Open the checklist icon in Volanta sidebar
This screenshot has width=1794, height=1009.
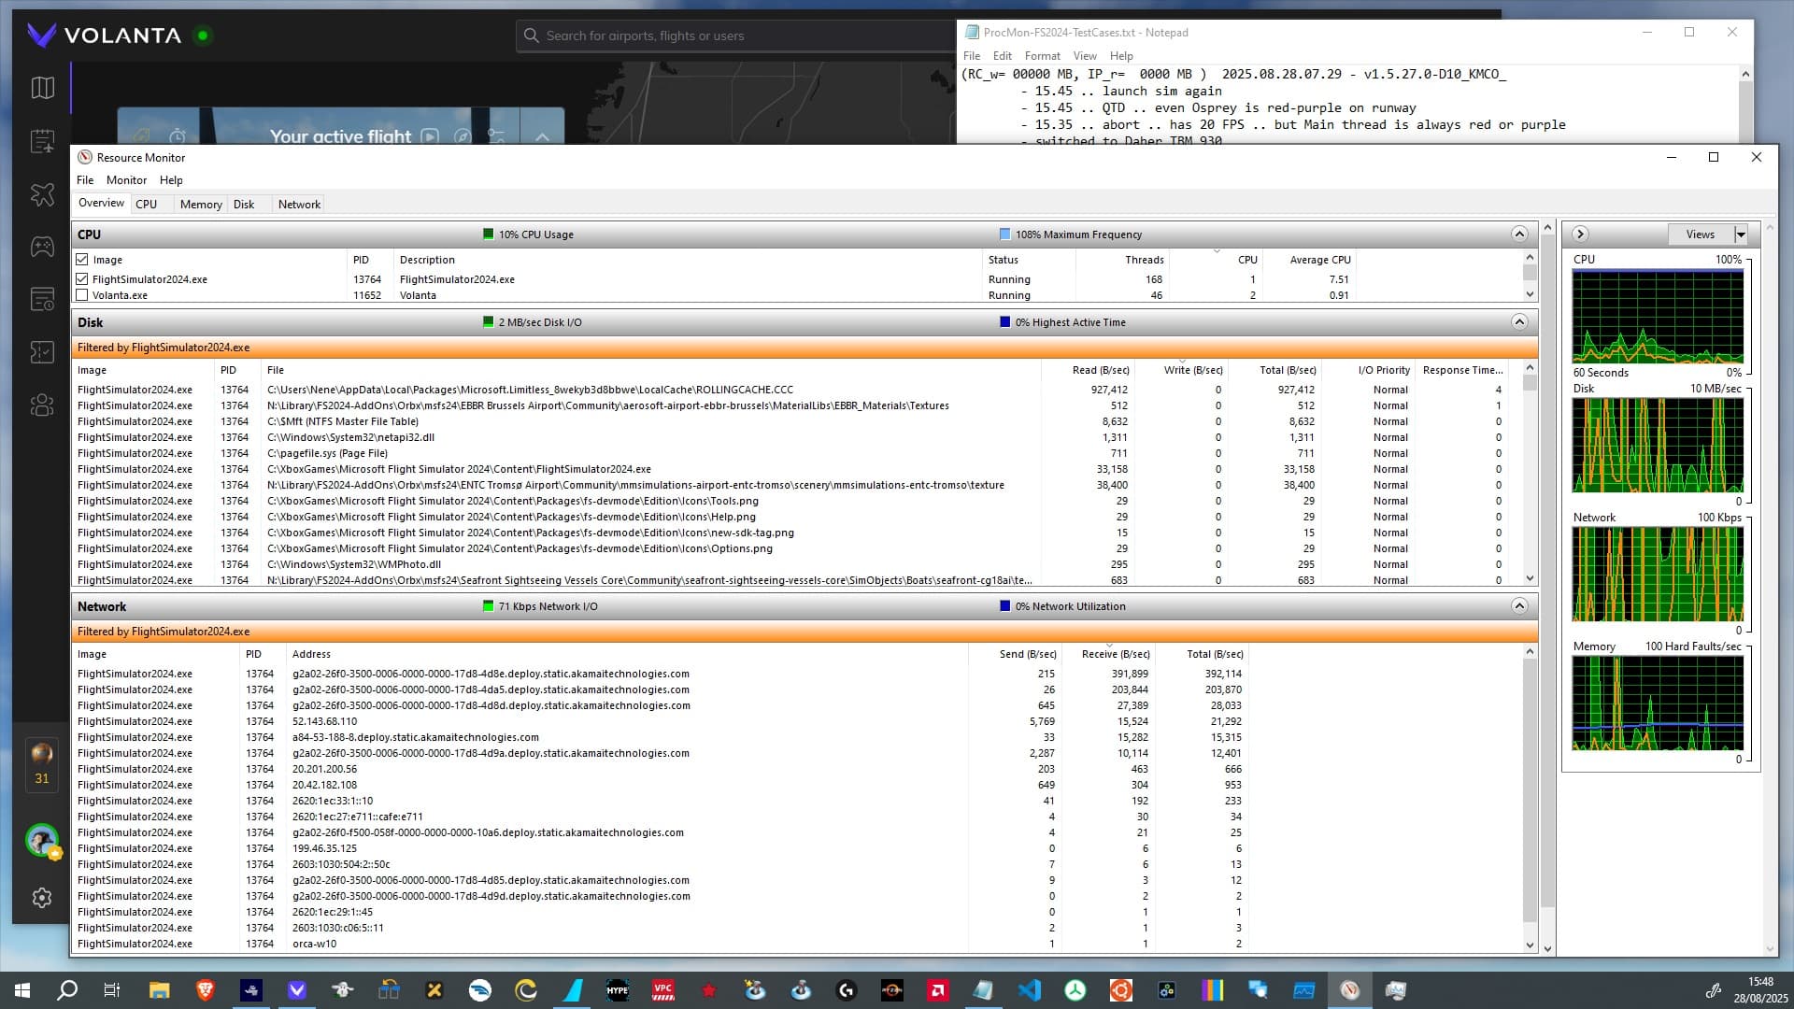42,352
